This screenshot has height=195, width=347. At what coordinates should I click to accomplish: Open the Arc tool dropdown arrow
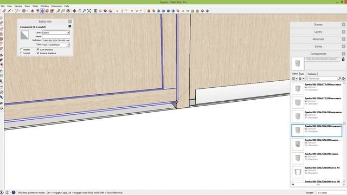[x=20, y=11]
